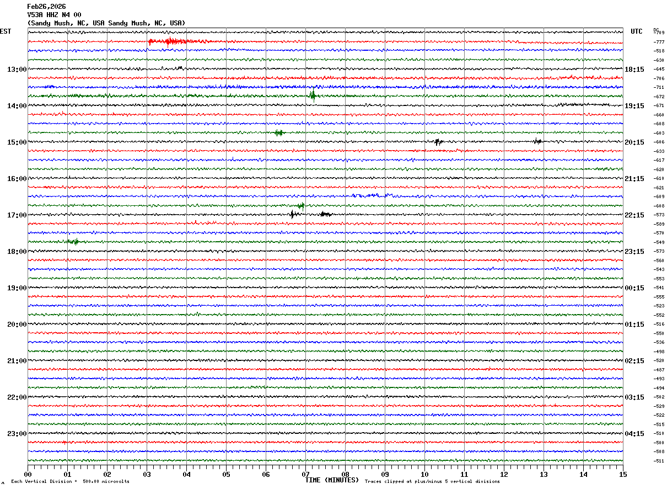667x489 pixels.
Task: Click the green burst near minute 1 on the 17:45 trace
Action: (x=73, y=241)
